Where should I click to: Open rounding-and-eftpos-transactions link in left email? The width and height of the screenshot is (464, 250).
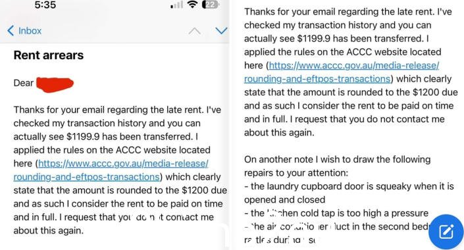pyautogui.click(x=86, y=177)
